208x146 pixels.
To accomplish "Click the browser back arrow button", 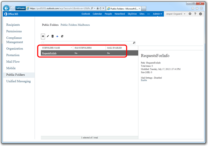I will tap(6, 8).
